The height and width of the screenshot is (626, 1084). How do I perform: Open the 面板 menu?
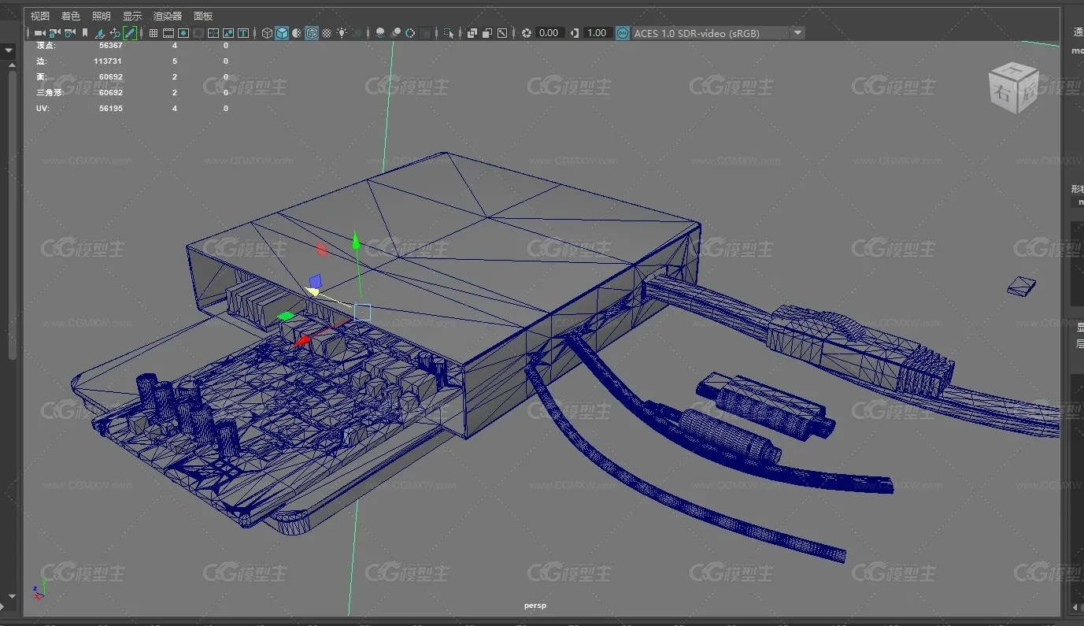point(202,16)
